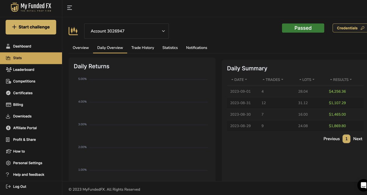The image size is (367, 195).
Task: Select page 1 in pagination
Action: 347,139
